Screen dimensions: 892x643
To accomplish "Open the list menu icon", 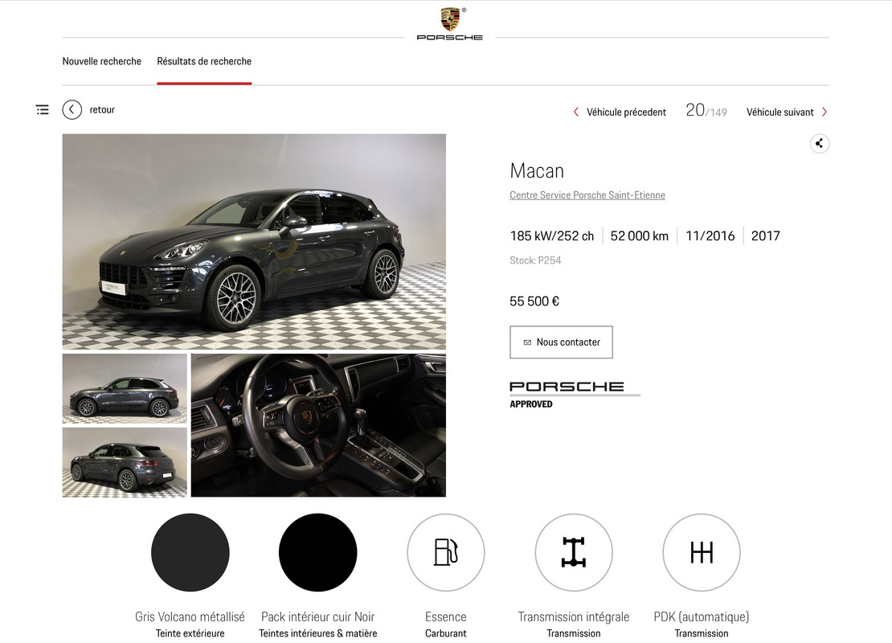I will [42, 109].
